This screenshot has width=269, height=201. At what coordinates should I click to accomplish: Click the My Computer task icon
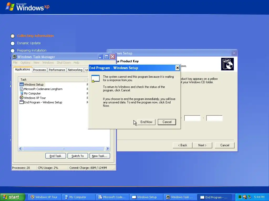pyautogui.click(x=22, y=93)
